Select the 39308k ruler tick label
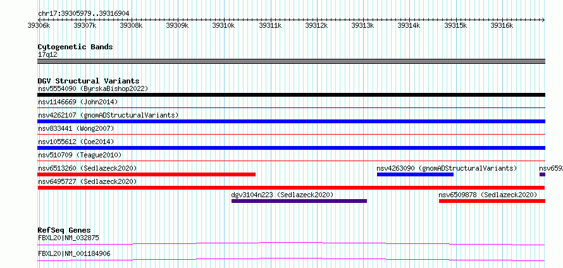Screen dimensions: 563x268 coord(131,25)
